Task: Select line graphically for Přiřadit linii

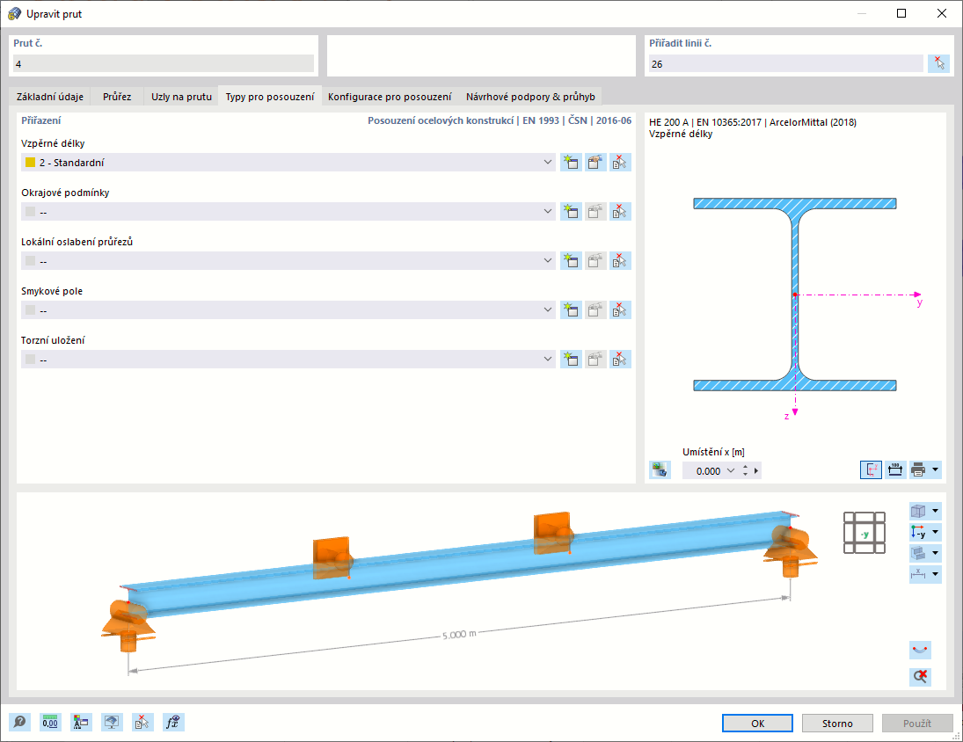Action: click(938, 64)
